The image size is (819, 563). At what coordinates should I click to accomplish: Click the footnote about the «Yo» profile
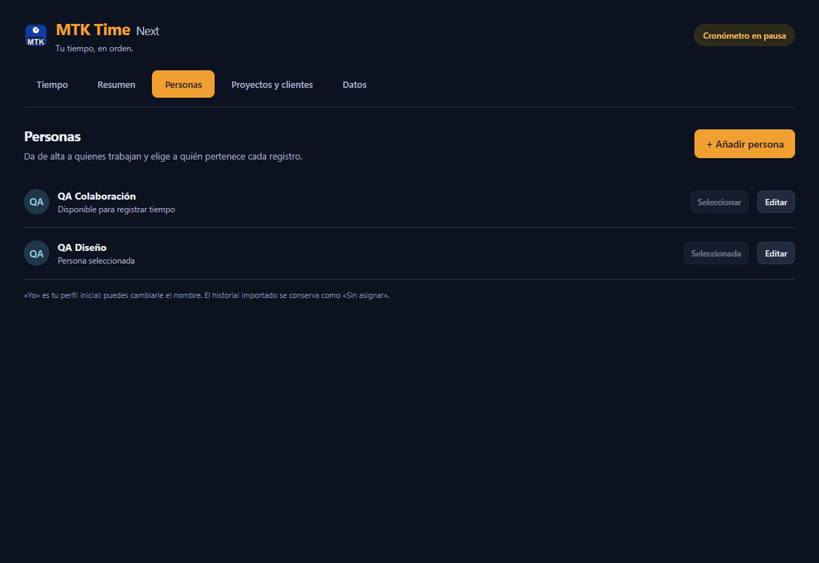coord(207,295)
